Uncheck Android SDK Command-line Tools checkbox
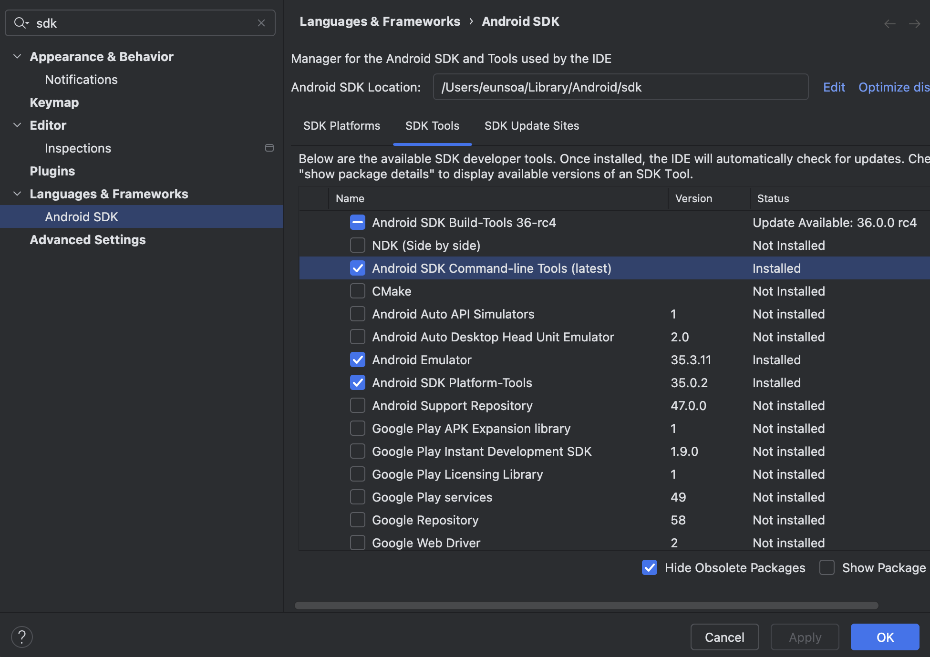 click(x=358, y=268)
